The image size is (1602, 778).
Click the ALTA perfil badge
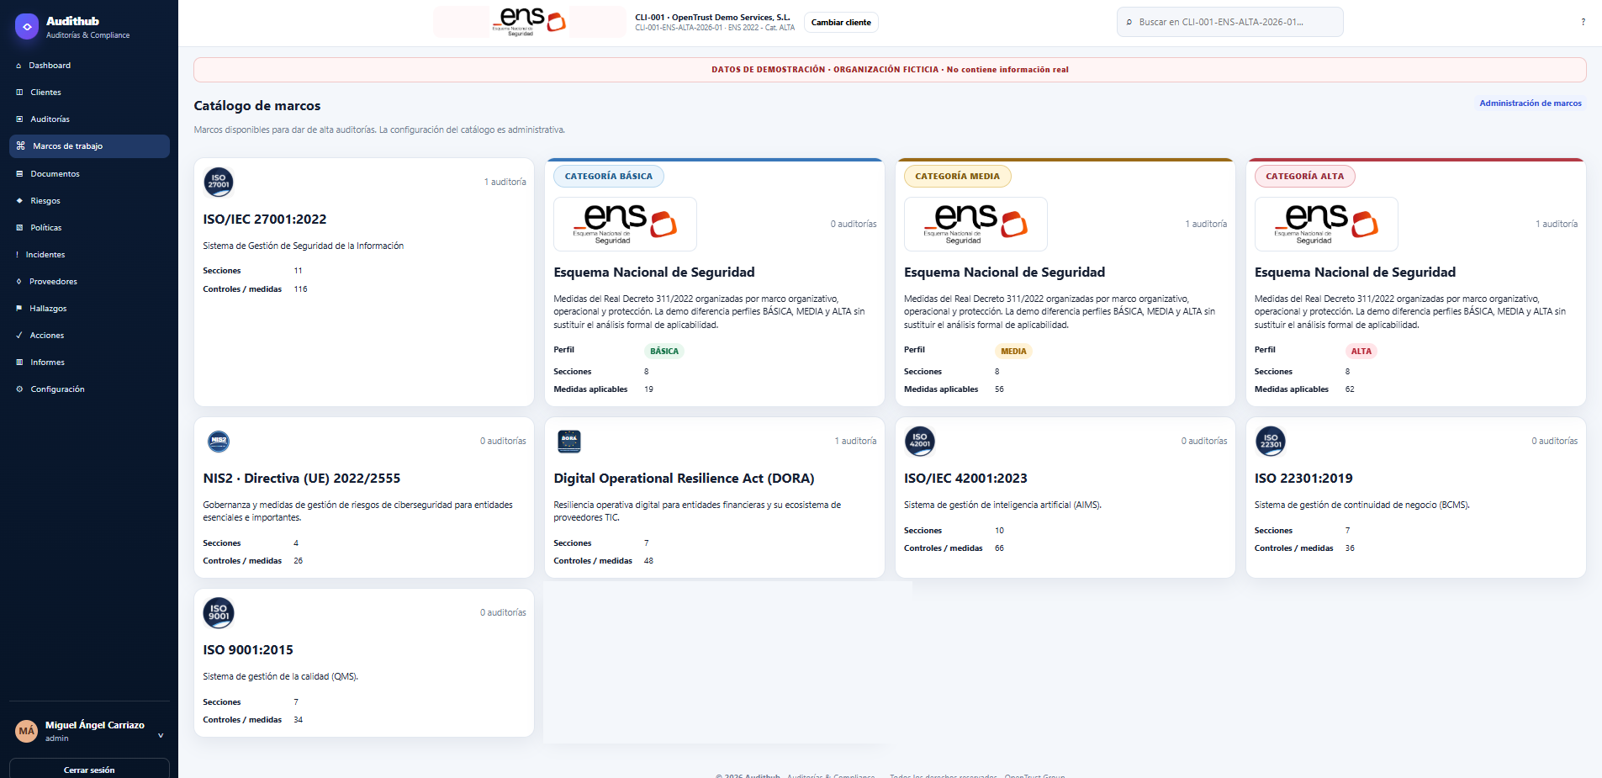click(1361, 352)
